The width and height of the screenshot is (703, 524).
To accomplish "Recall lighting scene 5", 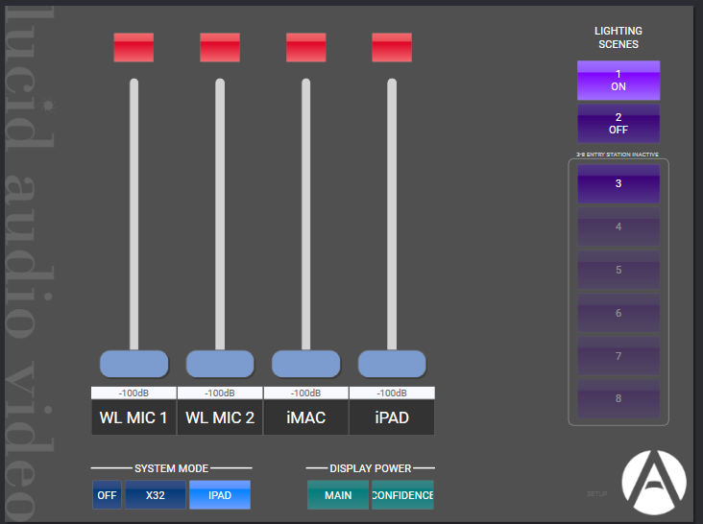I will point(618,270).
